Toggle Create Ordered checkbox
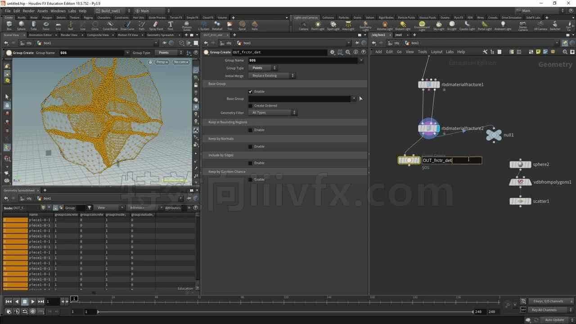Viewport: 576px width, 324px height. 251,106
